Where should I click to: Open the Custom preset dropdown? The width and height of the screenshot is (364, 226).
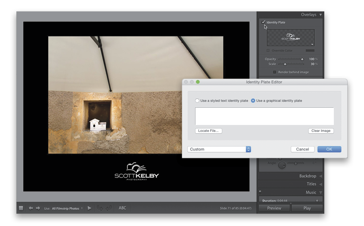click(x=219, y=149)
